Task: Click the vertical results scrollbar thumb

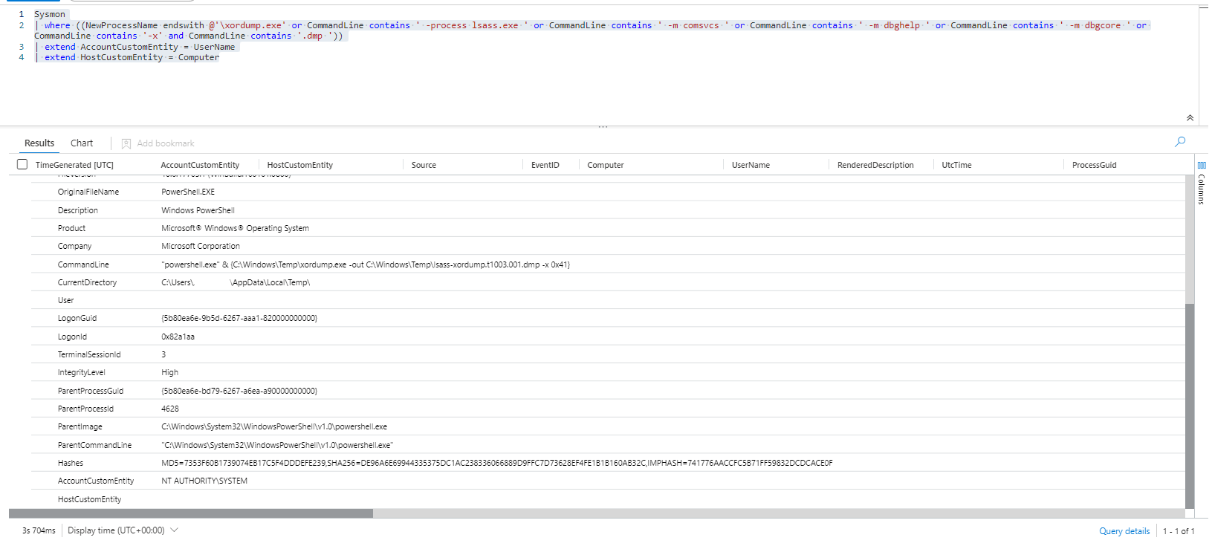Action: tap(1189, 405)
